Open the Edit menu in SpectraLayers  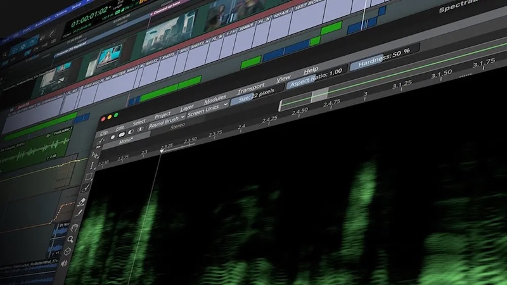click(120, 128)
